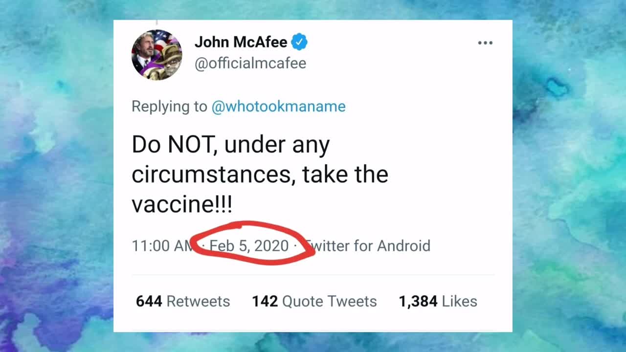Click the "Replying to" label
The height and width of the screenshot is (352, 626).
click(169, 107)
